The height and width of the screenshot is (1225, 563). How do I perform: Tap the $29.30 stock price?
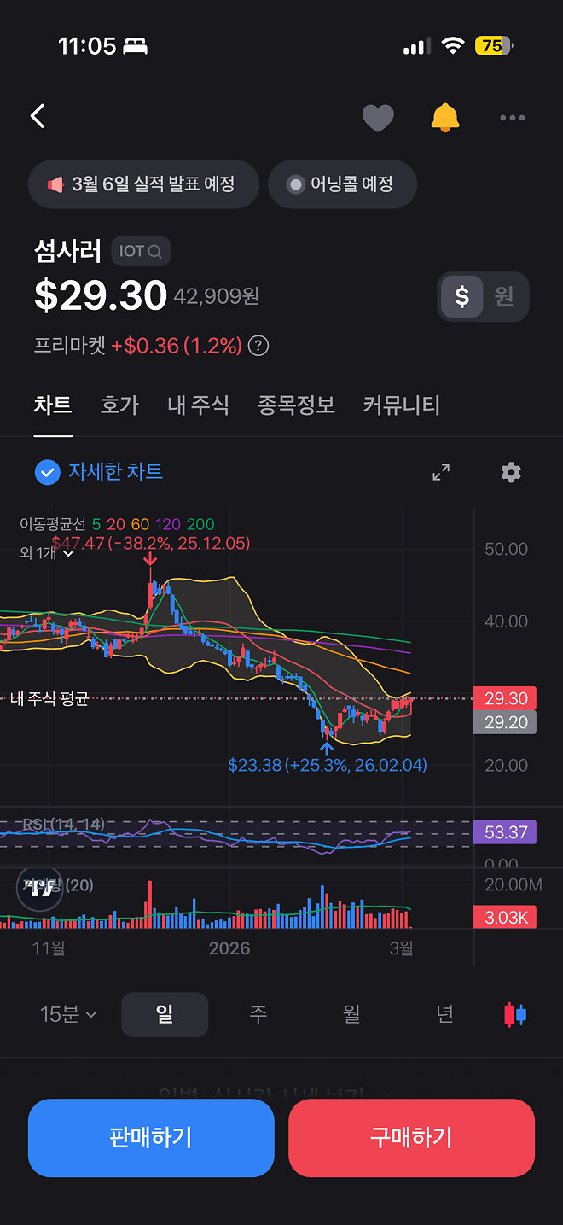click(101, 295)
